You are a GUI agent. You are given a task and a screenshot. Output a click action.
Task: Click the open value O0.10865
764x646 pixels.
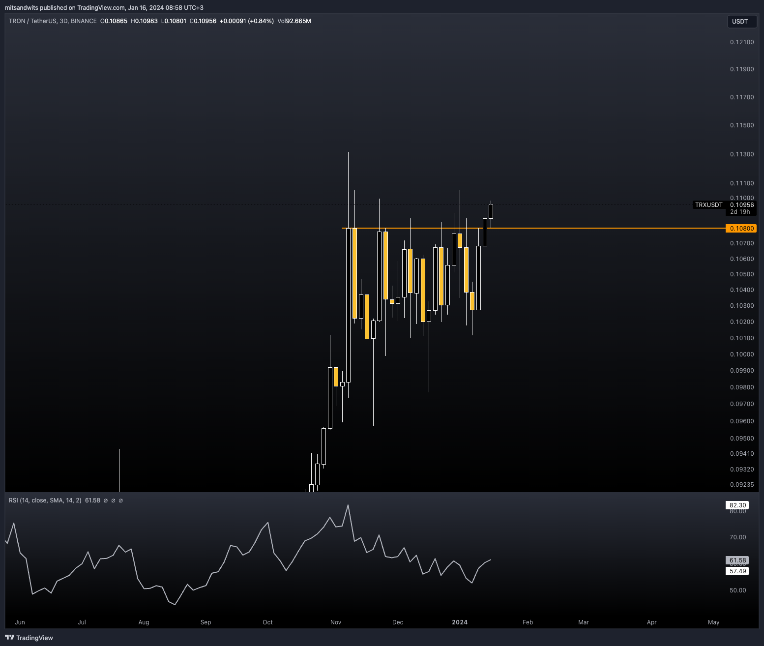pyautogui.click(x=114, y=21)
